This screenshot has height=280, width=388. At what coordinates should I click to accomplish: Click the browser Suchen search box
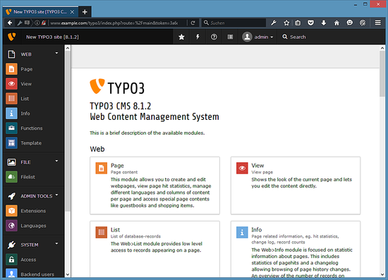[234, 23]
